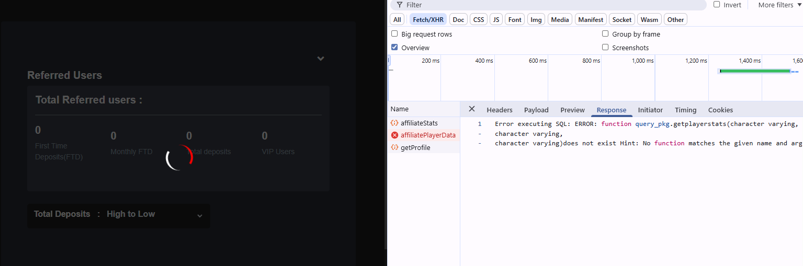Enable the Invert filter checkbox
Screen dimensions: 803x266
717,4
